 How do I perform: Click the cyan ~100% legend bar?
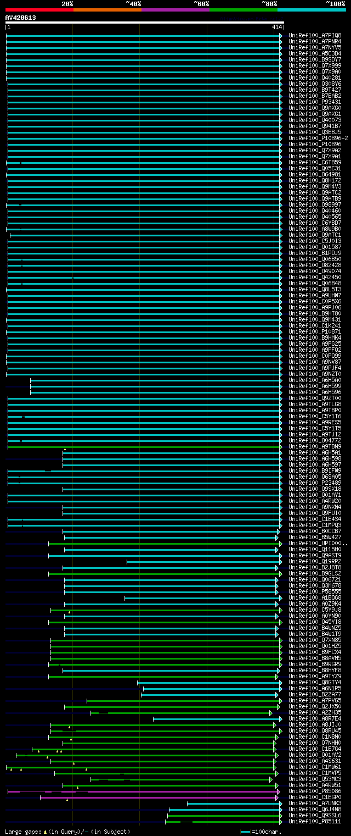coord(312,9)
